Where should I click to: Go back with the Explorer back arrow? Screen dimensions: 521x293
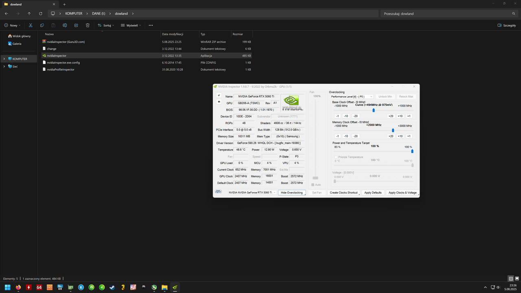pos(6,13)
